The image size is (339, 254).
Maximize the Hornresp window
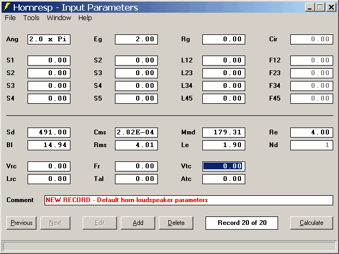pos(319,7)
